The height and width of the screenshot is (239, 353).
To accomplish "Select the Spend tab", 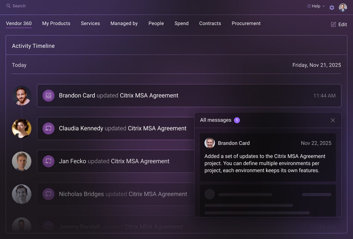I will (x=181, y=23).
